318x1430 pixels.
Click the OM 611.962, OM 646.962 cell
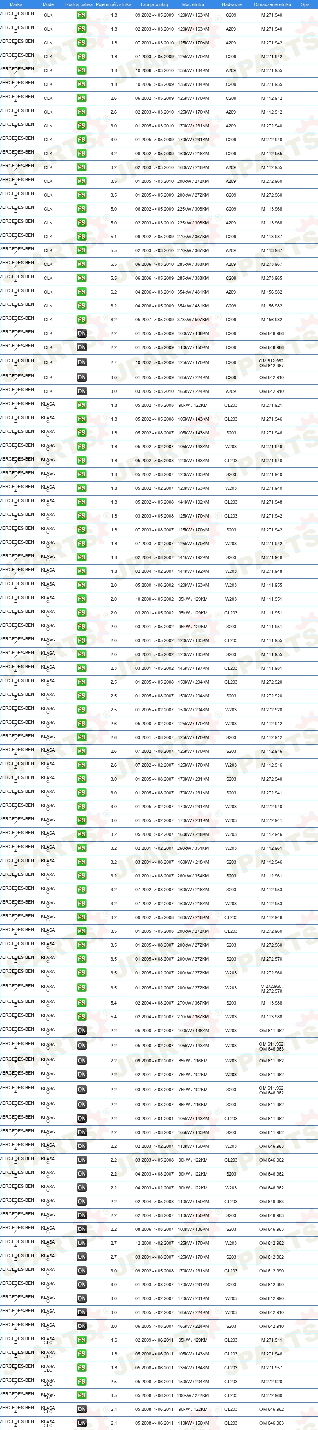[272, 1090]
